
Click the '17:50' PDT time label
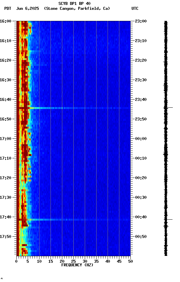pos(6,237)
